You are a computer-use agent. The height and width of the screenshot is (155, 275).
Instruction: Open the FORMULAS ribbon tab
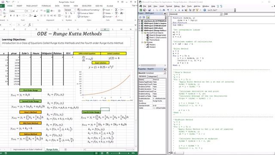tap(46, 6)
